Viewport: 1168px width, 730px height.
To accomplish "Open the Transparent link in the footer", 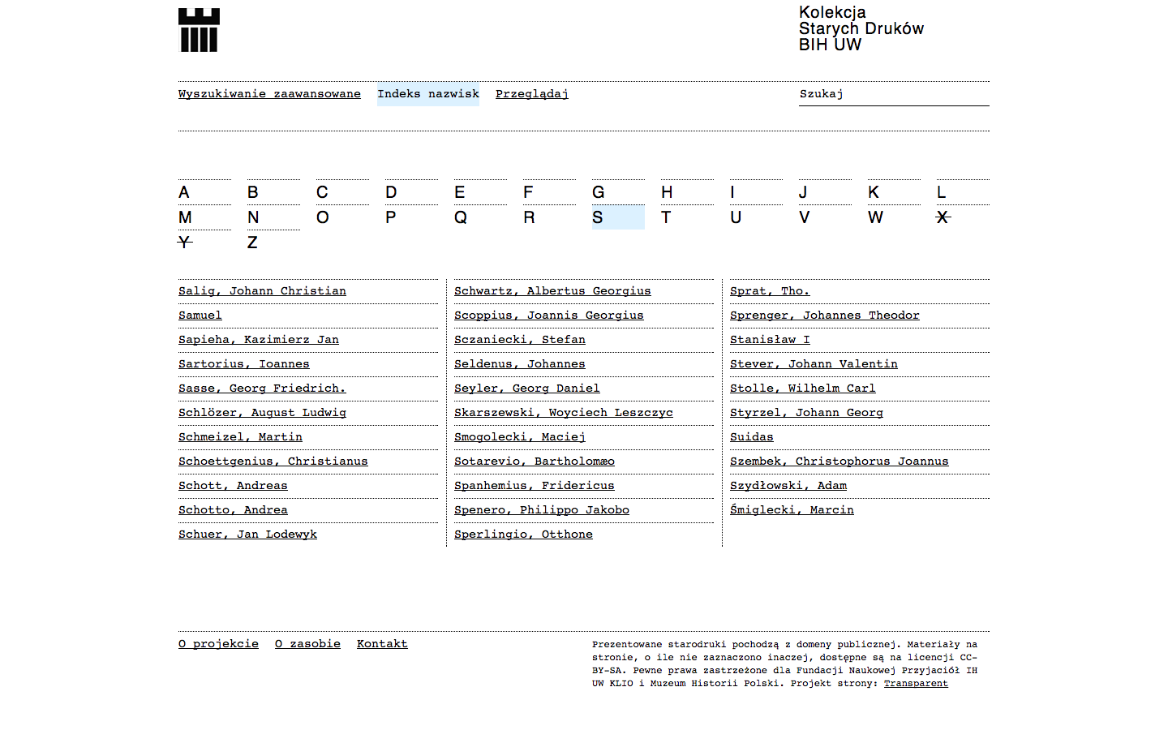I will 916,683.
